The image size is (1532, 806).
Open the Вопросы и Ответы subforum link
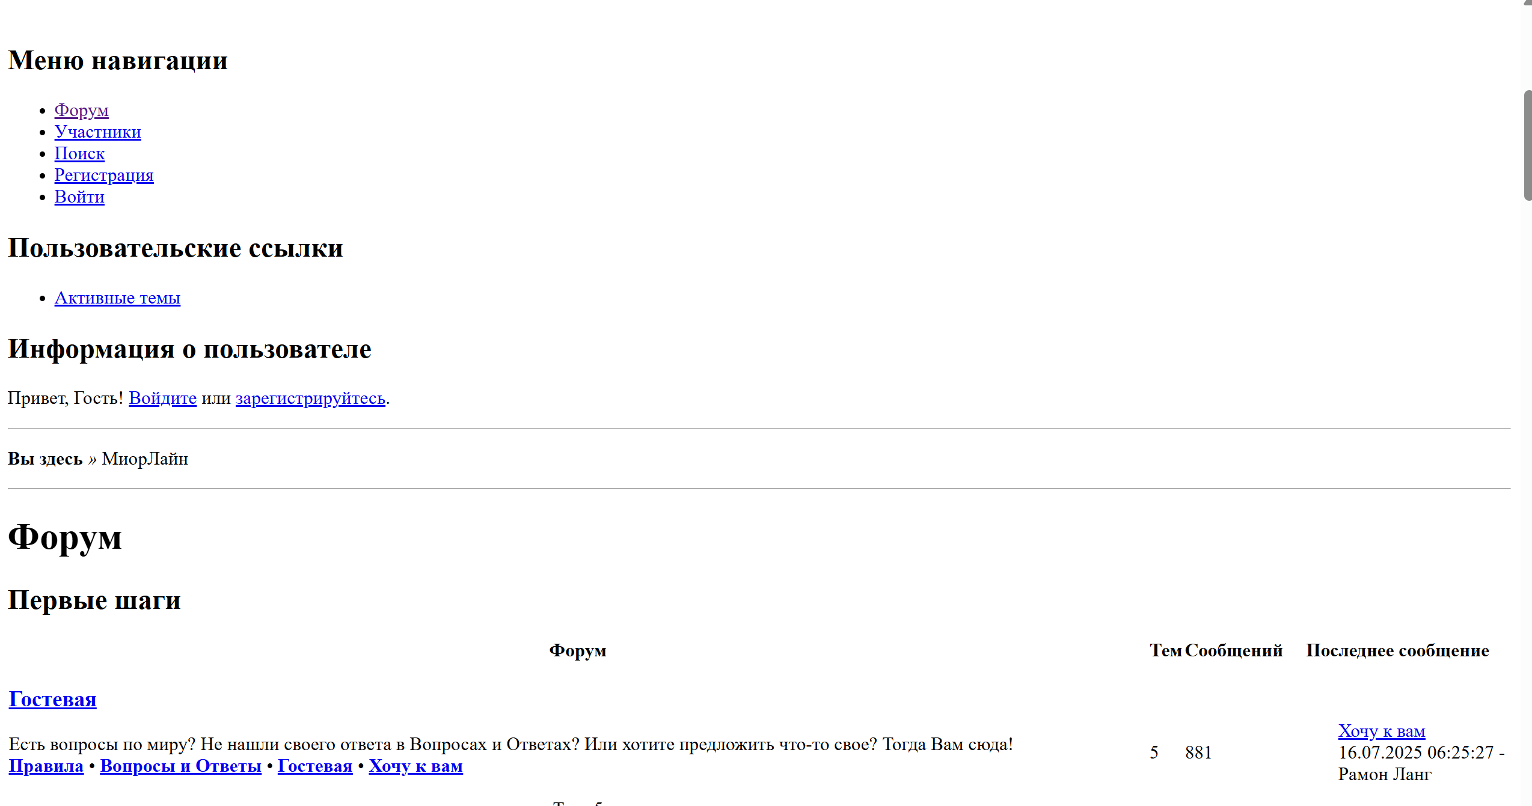pyautogui.click(x=180, y=766)
